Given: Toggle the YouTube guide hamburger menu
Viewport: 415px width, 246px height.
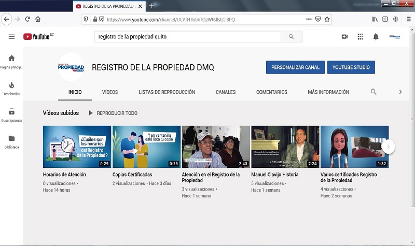Looking at the screenshot, I should click(x=11, y=37).
